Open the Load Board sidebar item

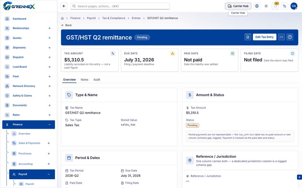[29, 67]
